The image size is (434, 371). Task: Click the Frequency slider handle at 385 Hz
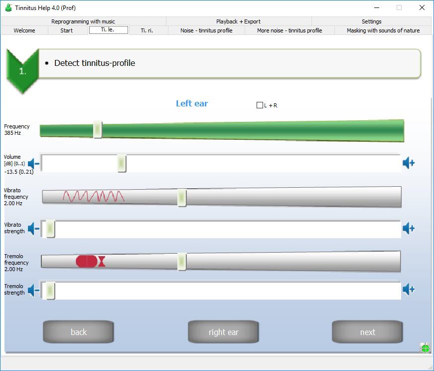point(98,130)
